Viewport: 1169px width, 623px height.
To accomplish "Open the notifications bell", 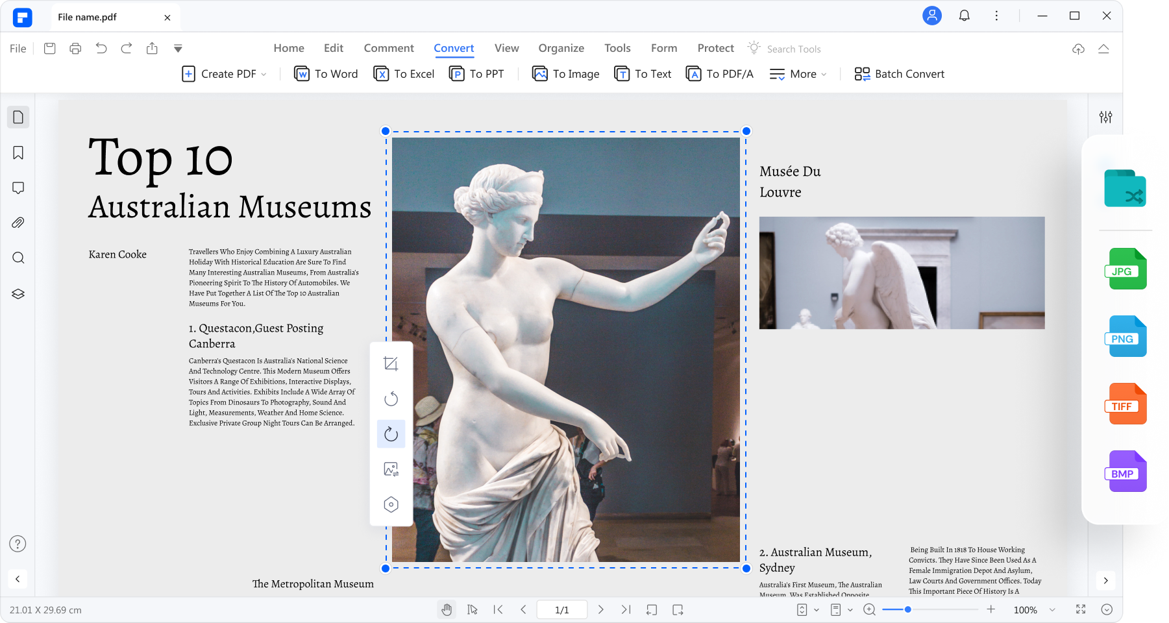I will coord(965,16).
